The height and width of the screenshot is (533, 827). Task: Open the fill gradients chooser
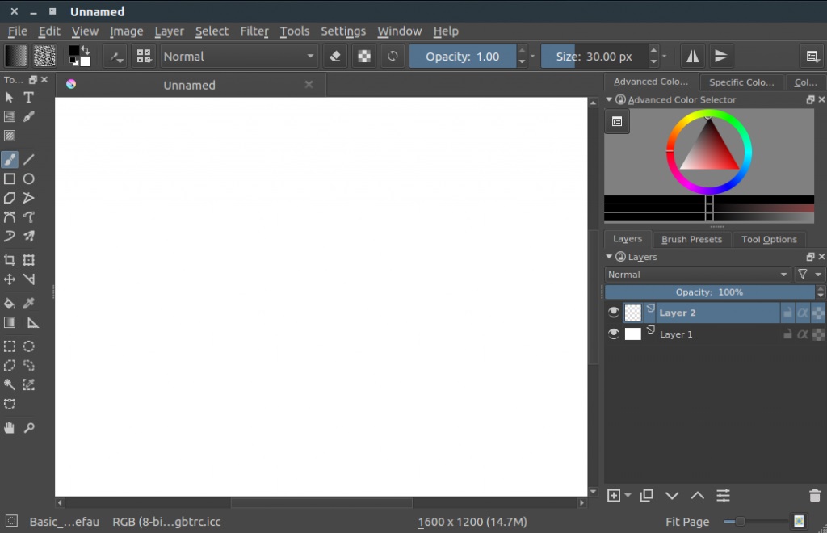(16, 56)
